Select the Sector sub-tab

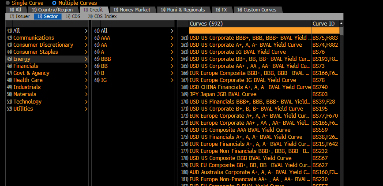pos(48,16)
